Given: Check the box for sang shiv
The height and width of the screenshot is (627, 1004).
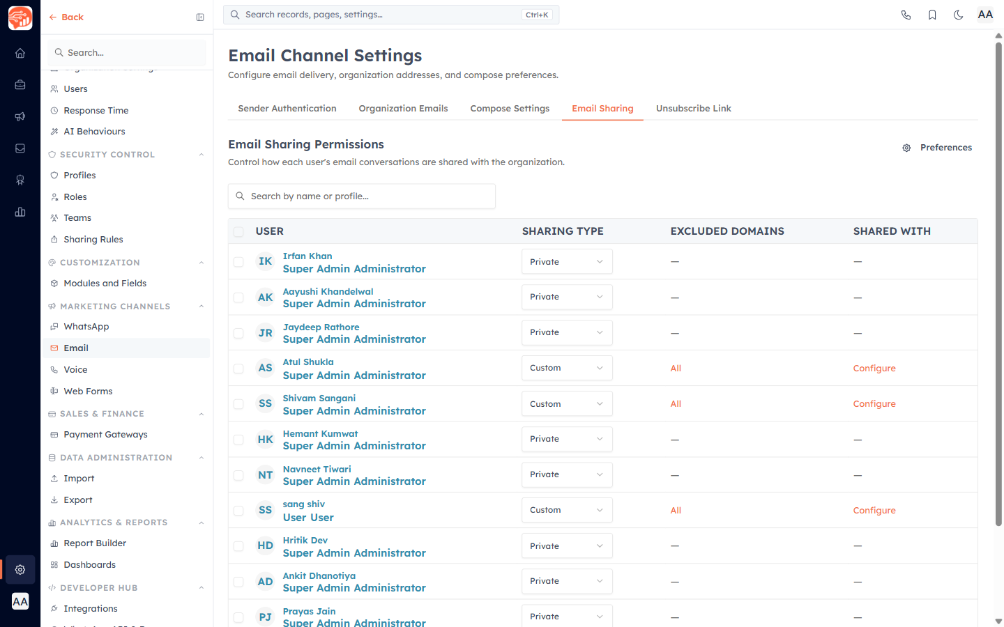Looking at the screenshot, I should (238, 511).
